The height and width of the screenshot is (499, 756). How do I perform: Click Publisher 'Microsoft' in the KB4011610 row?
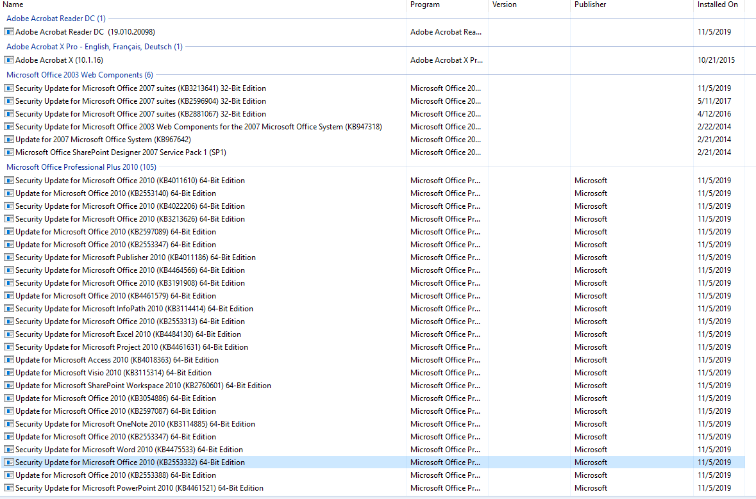pos(591,181)
